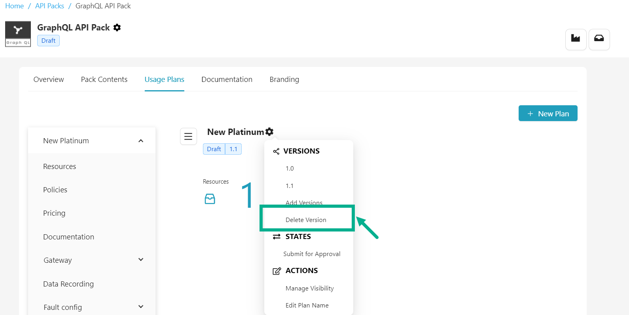The width and height of the screenshot is (629, 315).
Task: Toggle the hamburger menu beside New Platinum
Action: 188,137
